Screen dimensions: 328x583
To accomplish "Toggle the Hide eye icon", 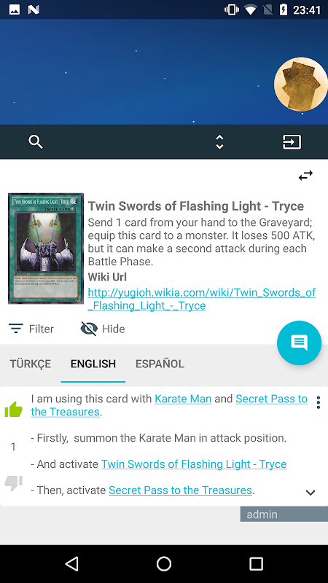I will [89, 329].
